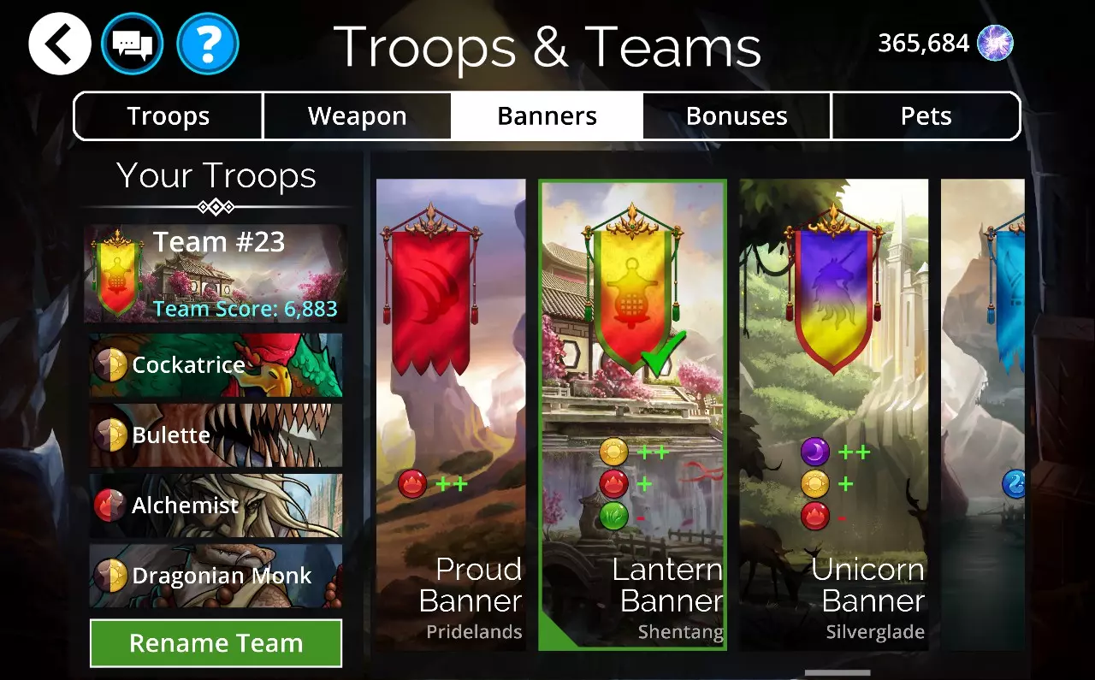1095x680 pixels.
Task: Select the Dragonian Monk troop slot
Action: pos(216,576)
